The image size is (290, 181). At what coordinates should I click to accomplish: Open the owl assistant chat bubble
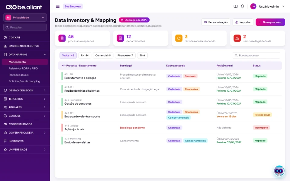(279, 171)
